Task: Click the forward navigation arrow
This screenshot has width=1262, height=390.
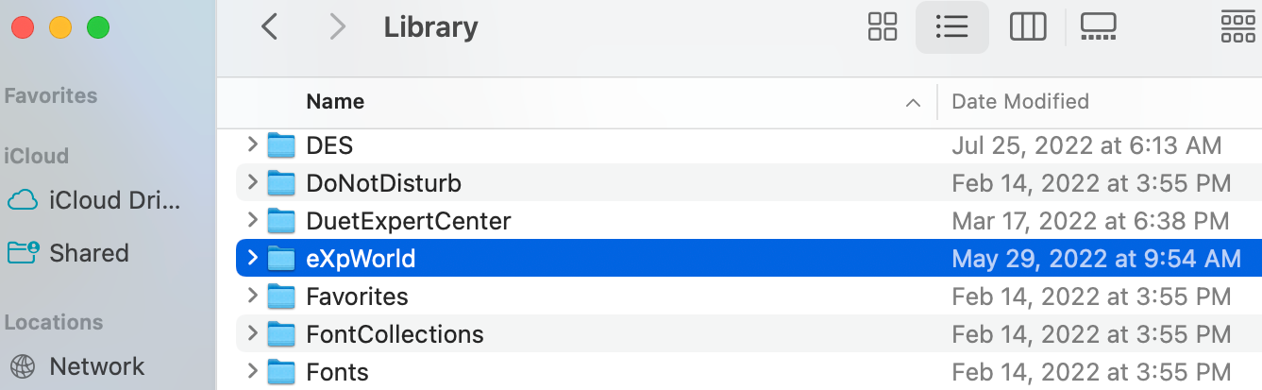Action: (x=337, y=27)
